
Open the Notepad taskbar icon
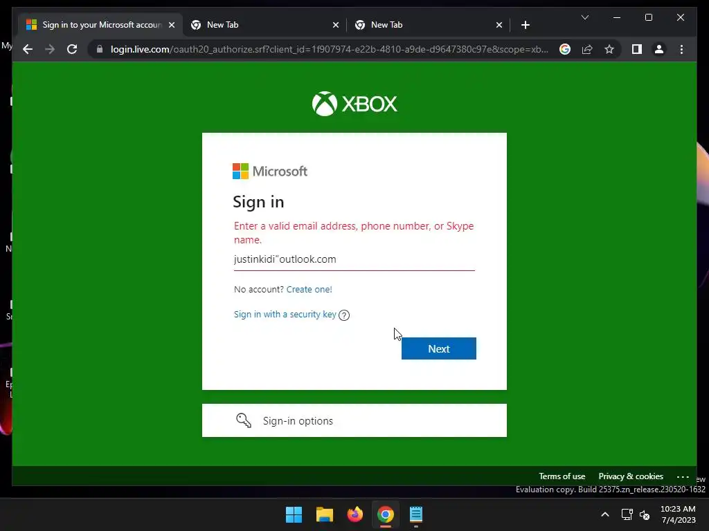(x=416, y=514)
